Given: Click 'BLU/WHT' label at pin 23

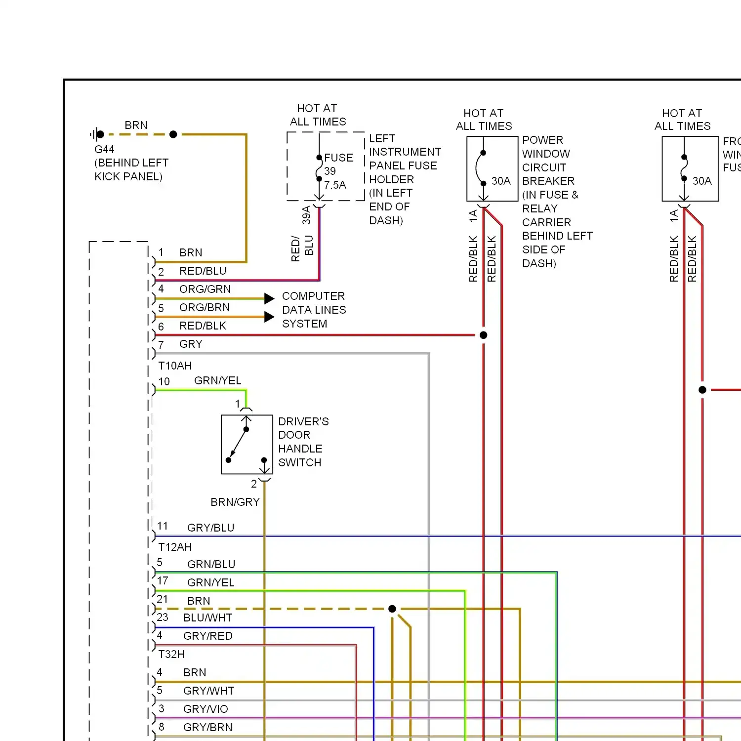Looking at the screenshot, I should (x=208, y=617).
